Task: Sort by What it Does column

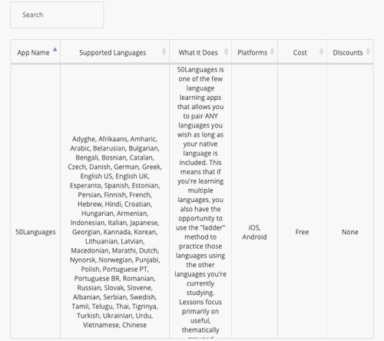Action: tap(200, 51)
